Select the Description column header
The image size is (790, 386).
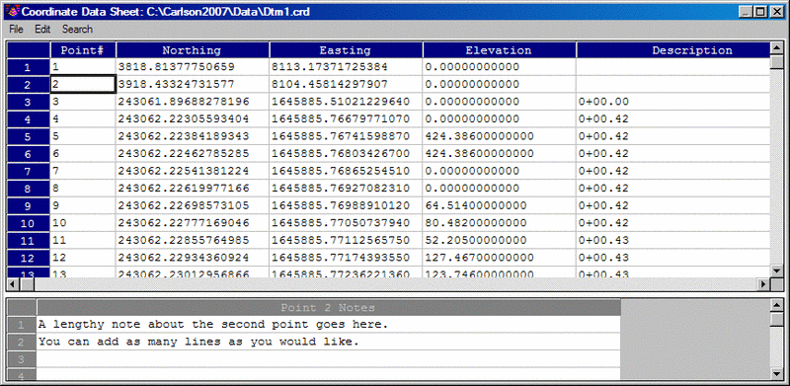673,50
